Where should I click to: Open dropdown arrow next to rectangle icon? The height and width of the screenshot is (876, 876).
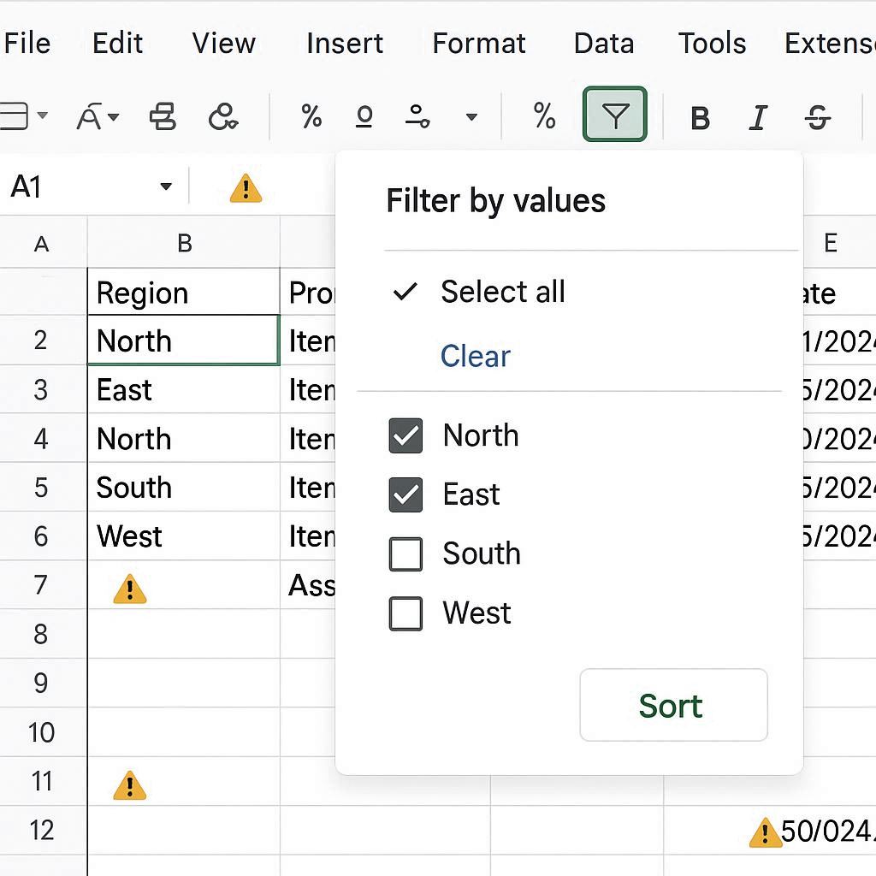[43, 115]
